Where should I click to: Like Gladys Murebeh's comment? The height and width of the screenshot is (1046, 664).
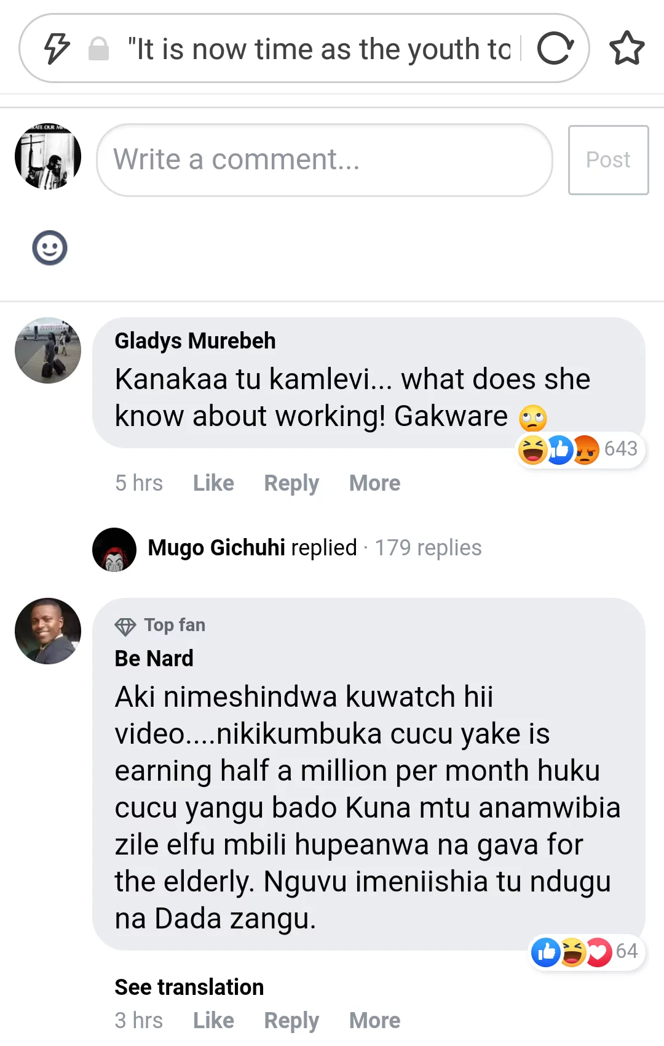pos(213,483)
